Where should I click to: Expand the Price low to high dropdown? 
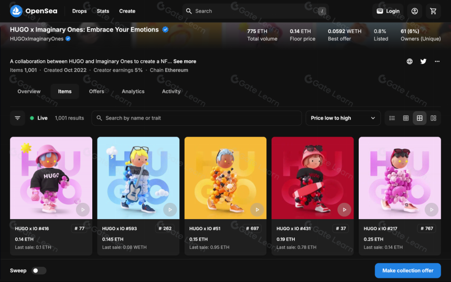click(x=343, y=118)
